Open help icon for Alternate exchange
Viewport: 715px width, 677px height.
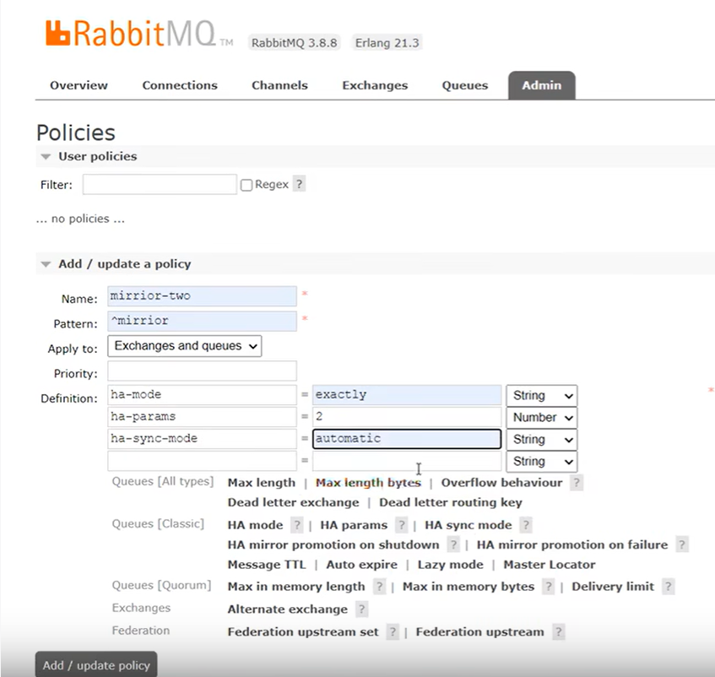click(x=361, y=609)
